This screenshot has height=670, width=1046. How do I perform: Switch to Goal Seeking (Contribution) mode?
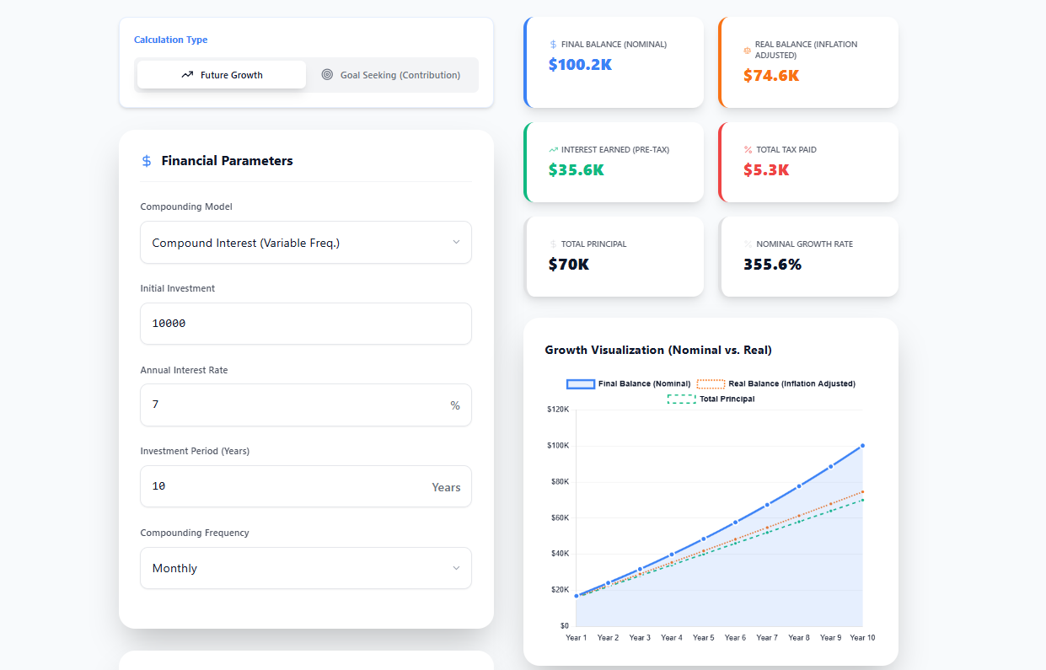tap(392, 74)
